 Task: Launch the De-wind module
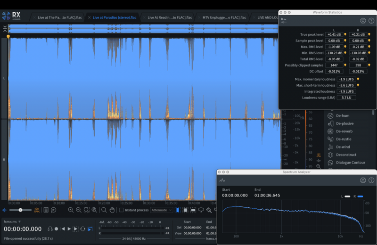pyautogui.click(x=342, y=147)
